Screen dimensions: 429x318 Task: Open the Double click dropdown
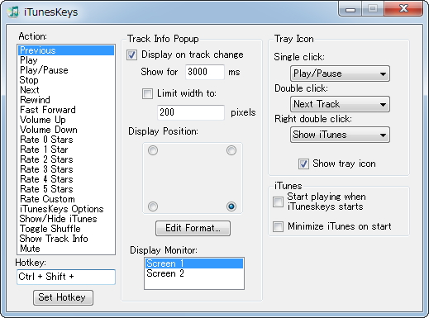340,104
